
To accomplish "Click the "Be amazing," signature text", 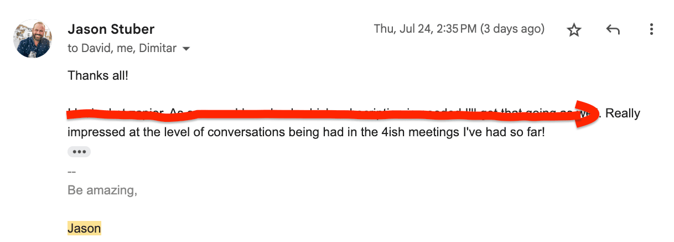I will [102, 190].
